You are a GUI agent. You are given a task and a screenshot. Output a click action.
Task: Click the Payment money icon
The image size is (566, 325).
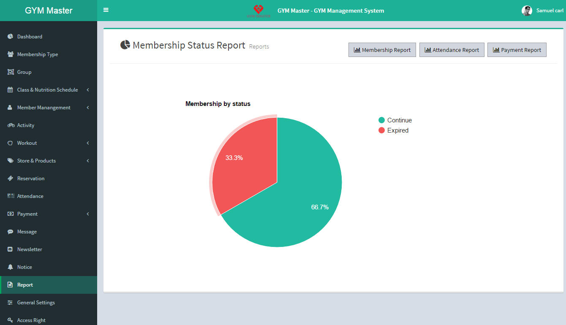click(x=11, y=214)
